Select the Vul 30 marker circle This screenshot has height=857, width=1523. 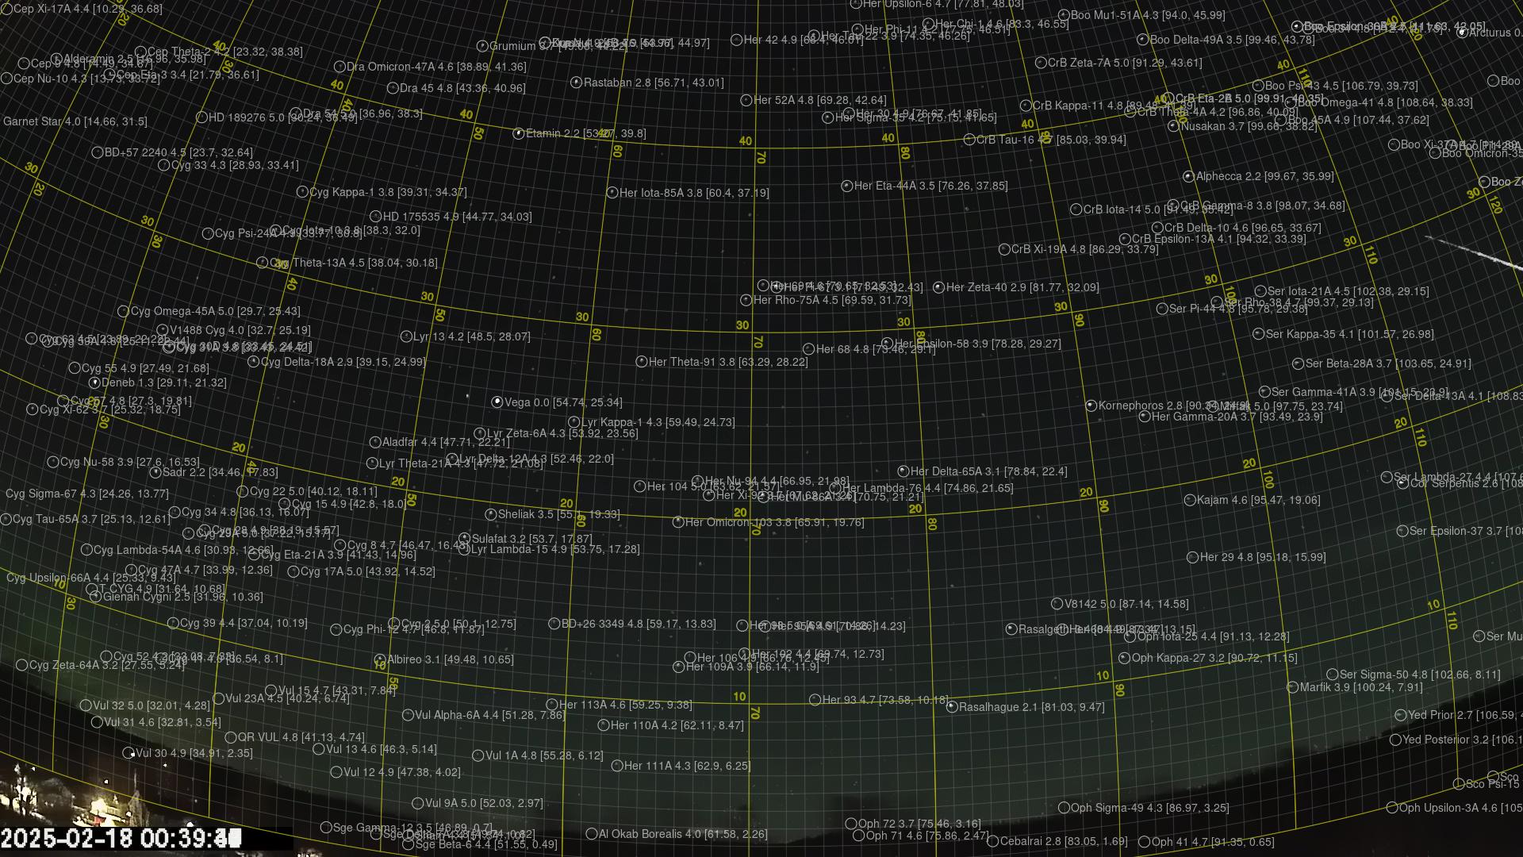point(129,753)
